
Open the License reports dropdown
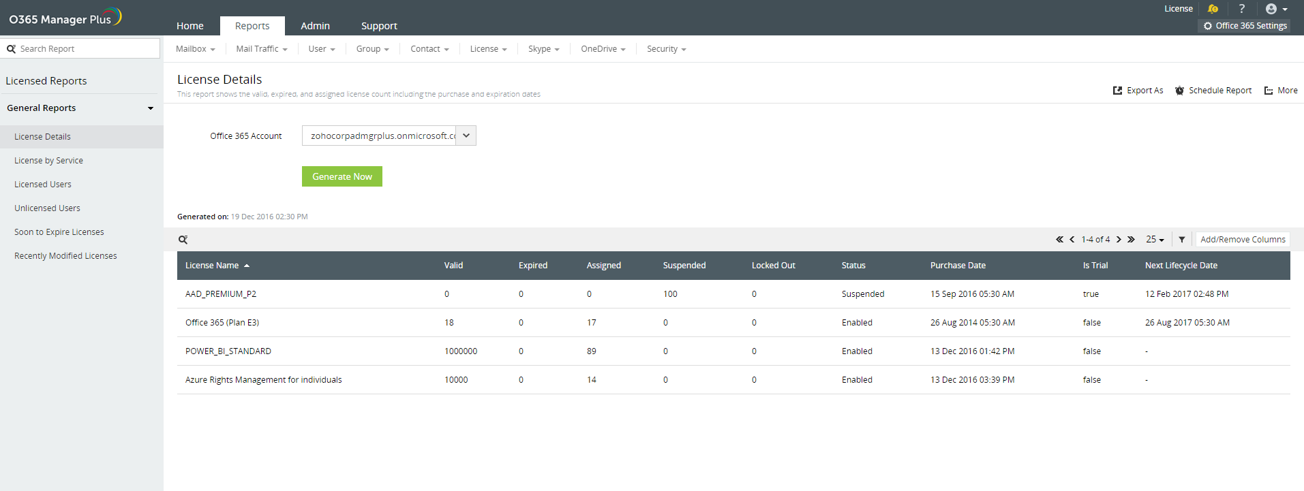[x=489, y=49]
